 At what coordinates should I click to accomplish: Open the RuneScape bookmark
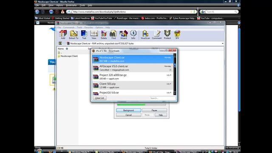tap(127, 18)
